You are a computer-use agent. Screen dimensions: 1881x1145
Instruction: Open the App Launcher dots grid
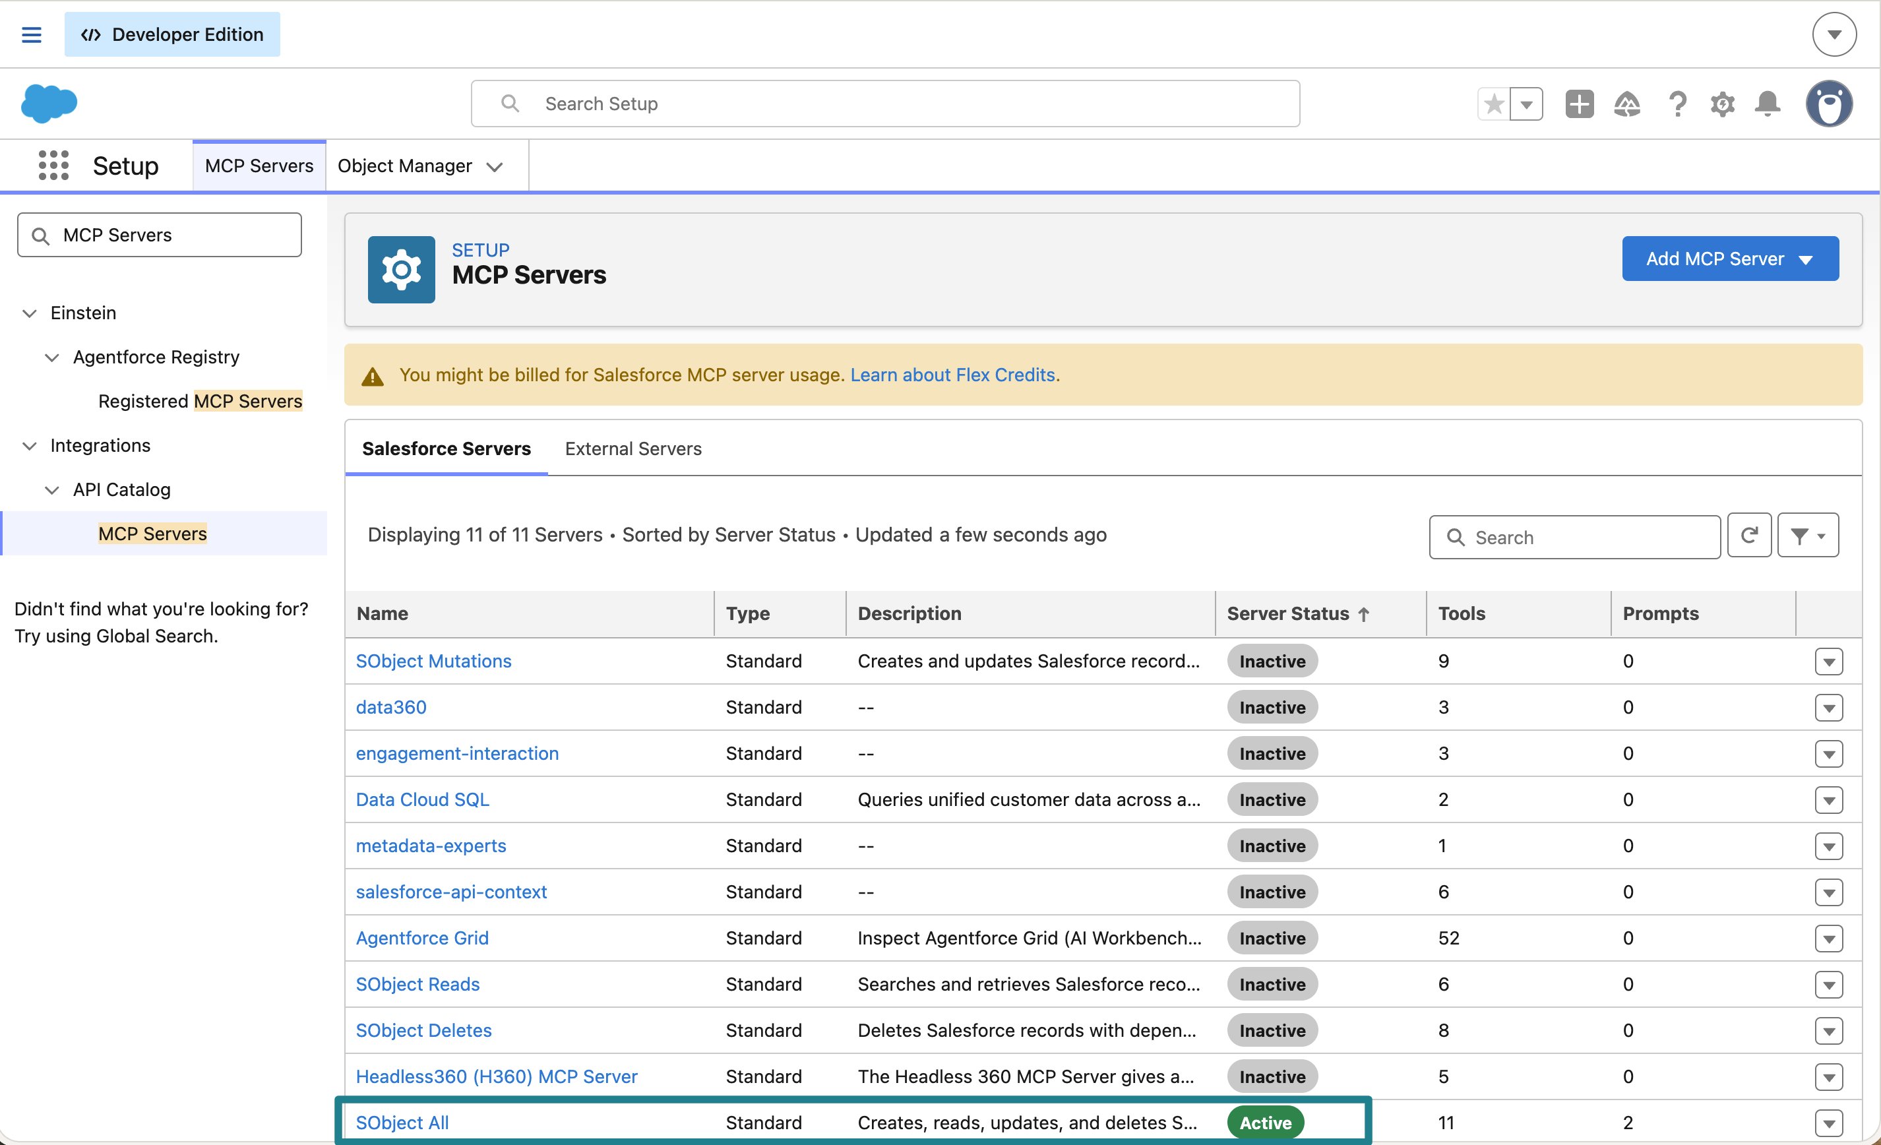[53, 166]
